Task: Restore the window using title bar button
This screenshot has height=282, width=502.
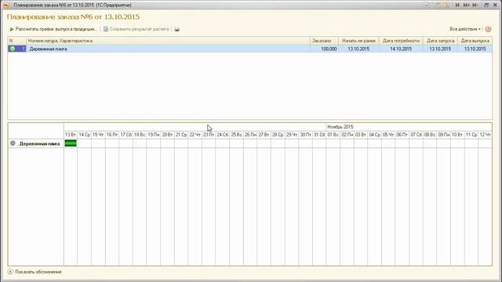Action: pos(486,5)
